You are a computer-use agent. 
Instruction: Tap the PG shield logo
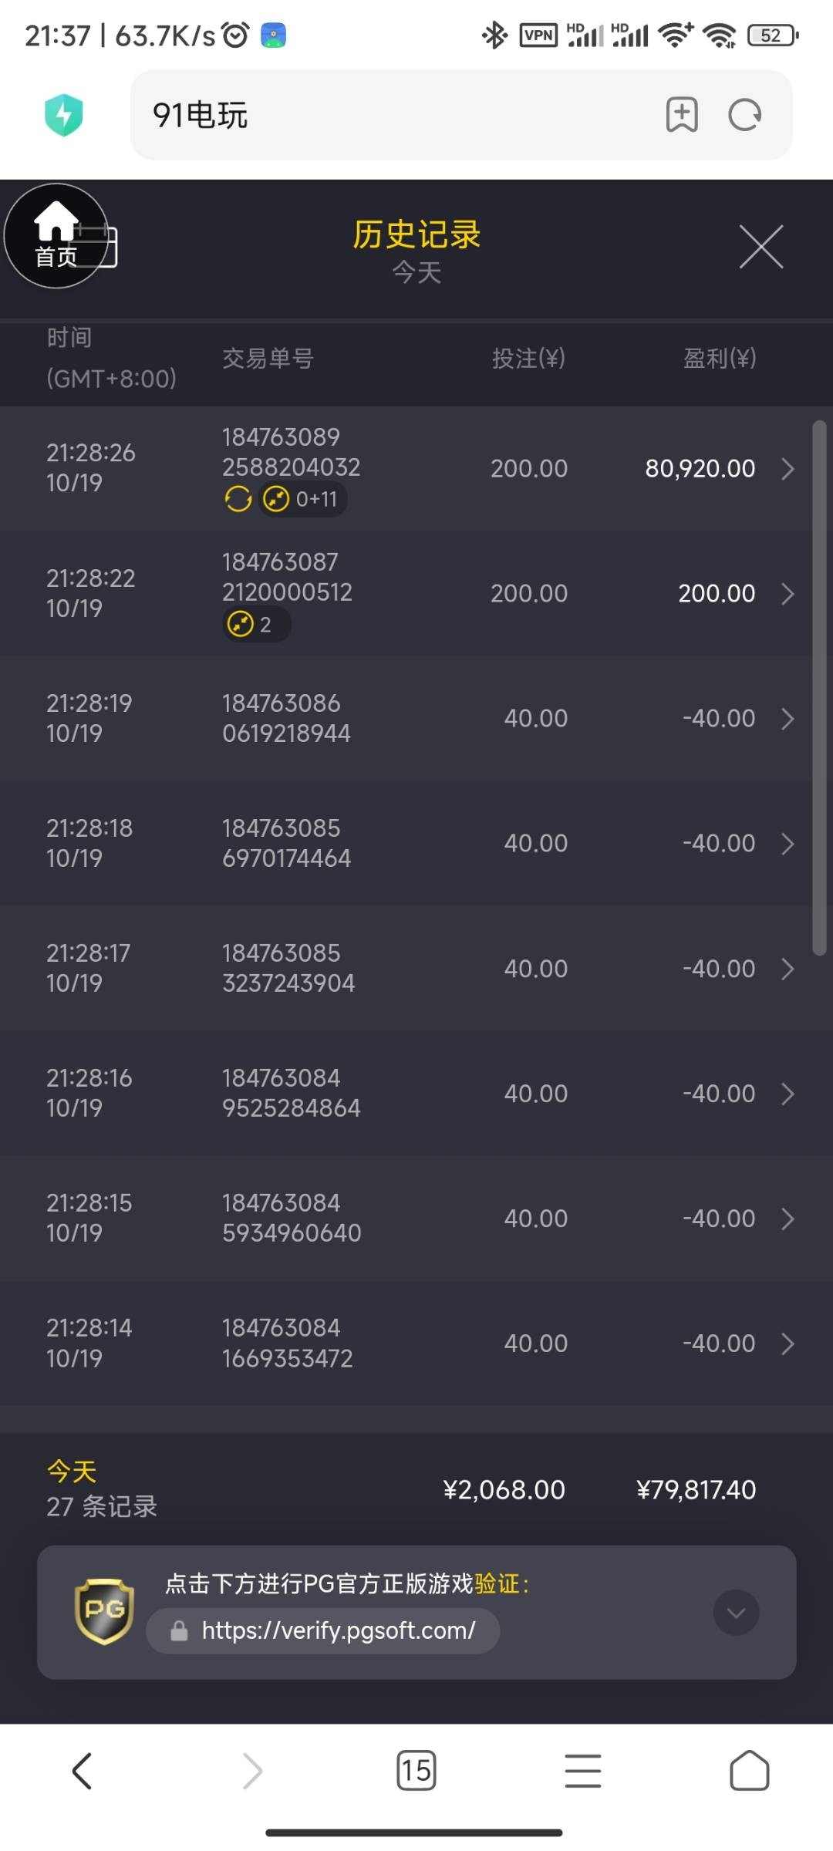coord(104,1611)
